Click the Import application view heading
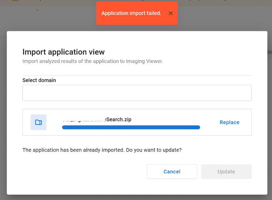The height and width of the screenshot is (200, 272). tap(64, 52)
